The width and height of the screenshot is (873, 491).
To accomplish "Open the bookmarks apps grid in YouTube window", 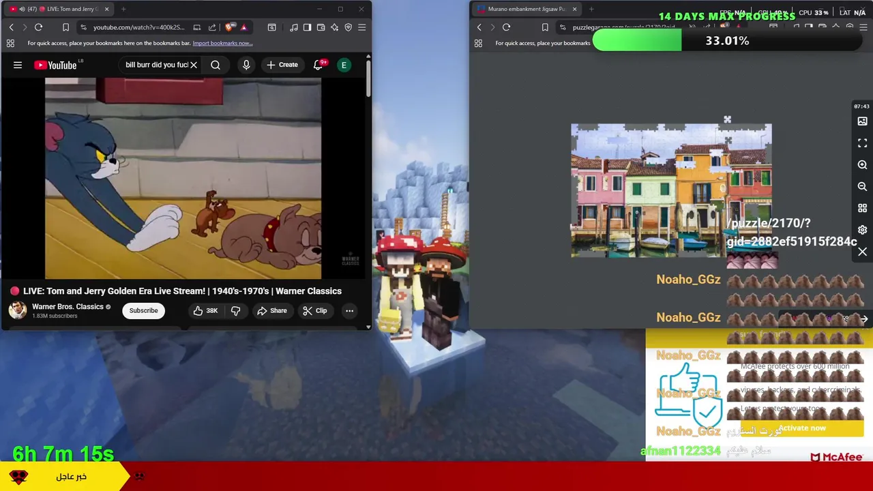I will click(x=10, y=43).
